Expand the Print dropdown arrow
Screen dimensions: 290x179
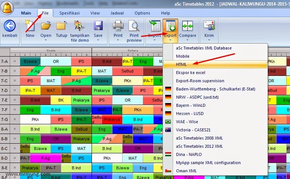coord(118,40)
